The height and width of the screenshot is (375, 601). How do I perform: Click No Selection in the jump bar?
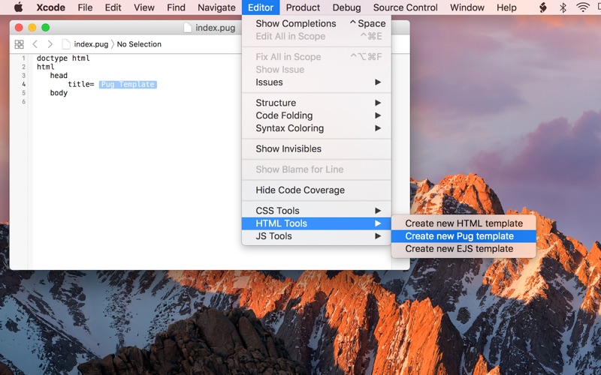[x=139, y=44]
